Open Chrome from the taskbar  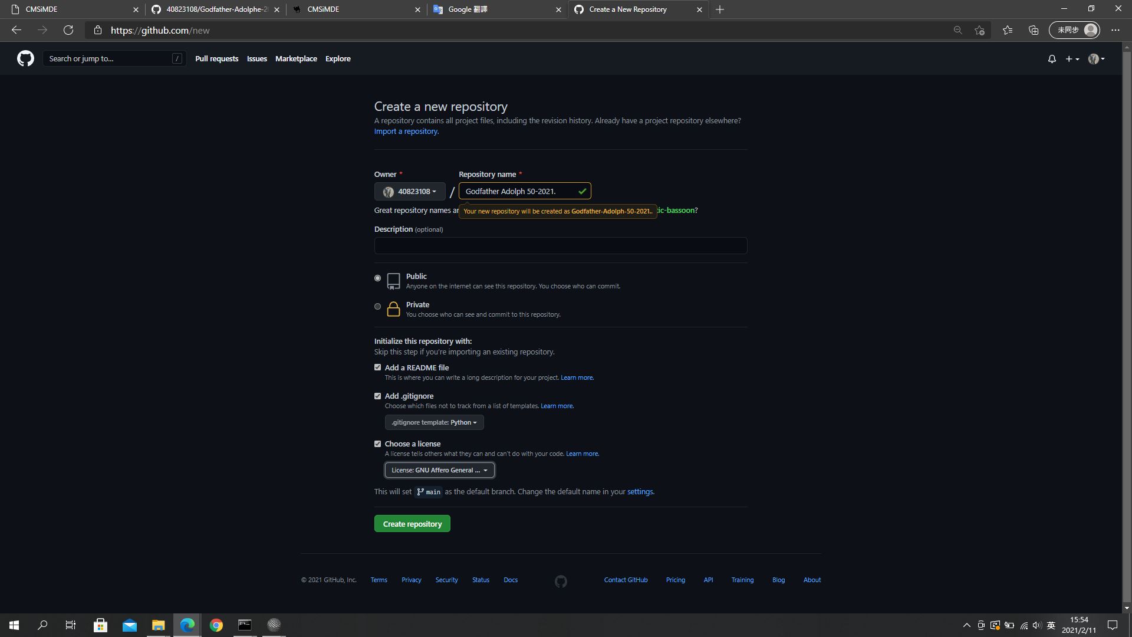pyautogui.click(x=216, y=625)
